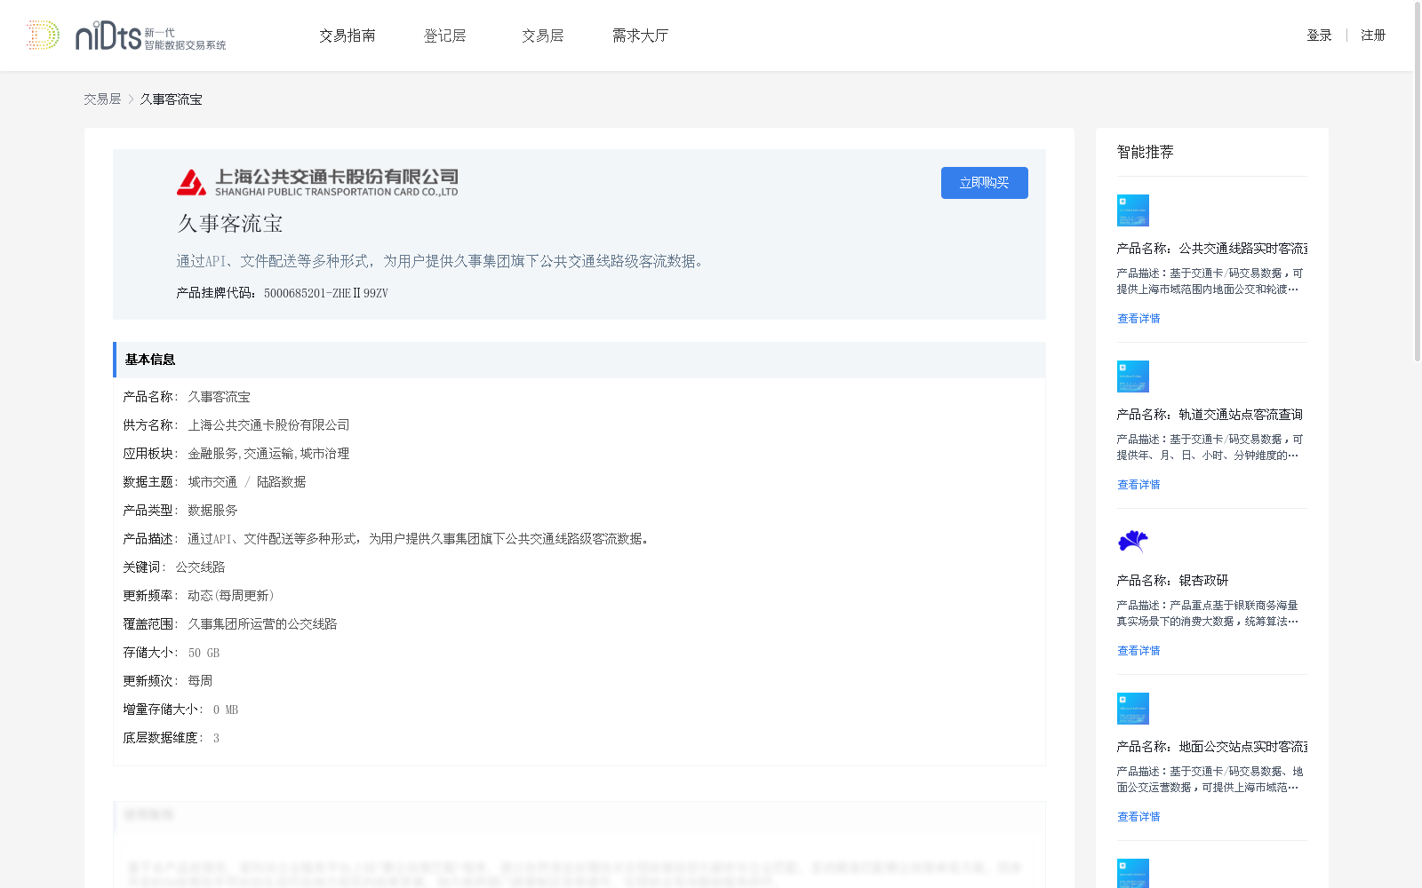Click thumbnail for 轨道交通站点客流查询 product
The width and height of the screenshot is (1422, 888).
(1133, 377)
